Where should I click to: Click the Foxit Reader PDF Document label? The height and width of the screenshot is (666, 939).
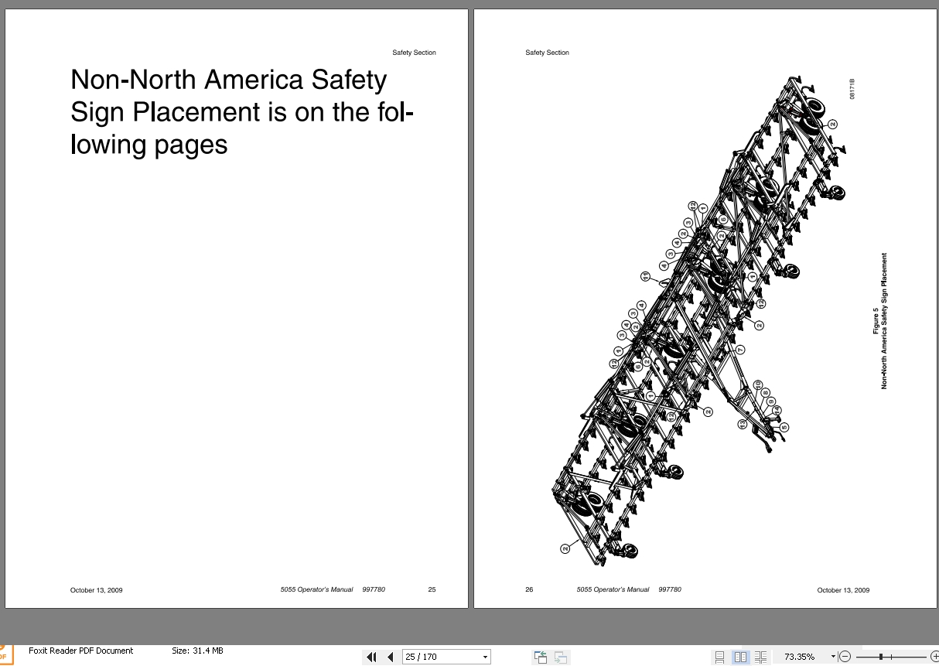[80, 651]
